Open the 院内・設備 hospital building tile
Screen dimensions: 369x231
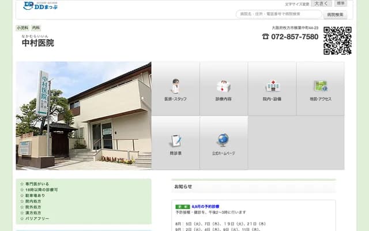(272, 88)
